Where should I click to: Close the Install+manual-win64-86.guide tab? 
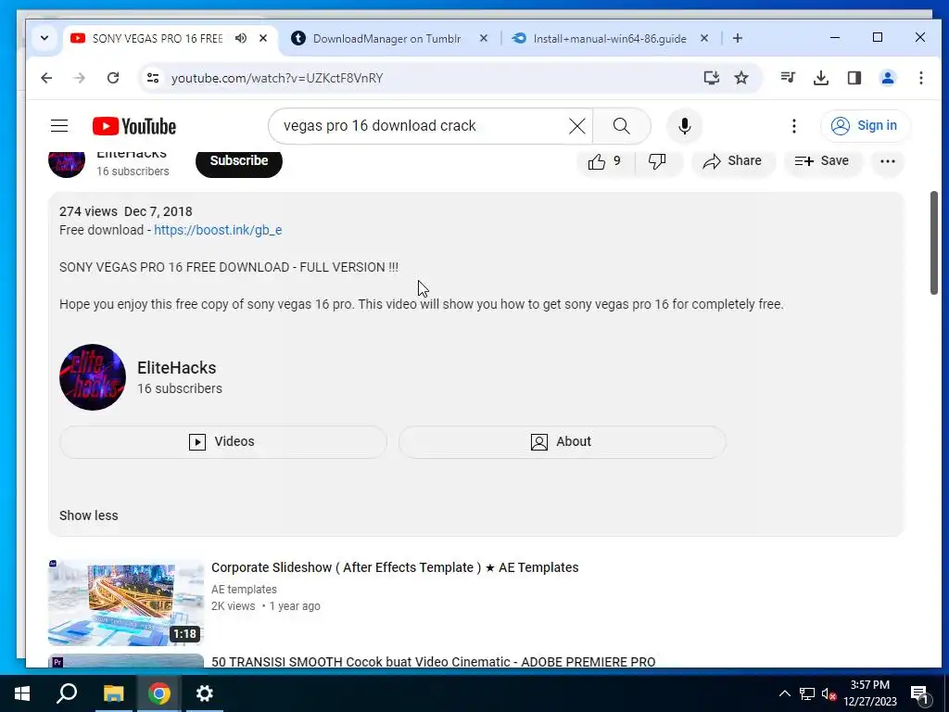tap(704, 38)
